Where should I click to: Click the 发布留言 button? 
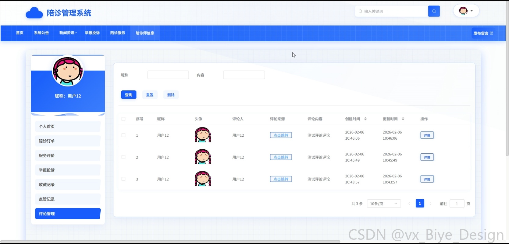(x=483, y=33)
